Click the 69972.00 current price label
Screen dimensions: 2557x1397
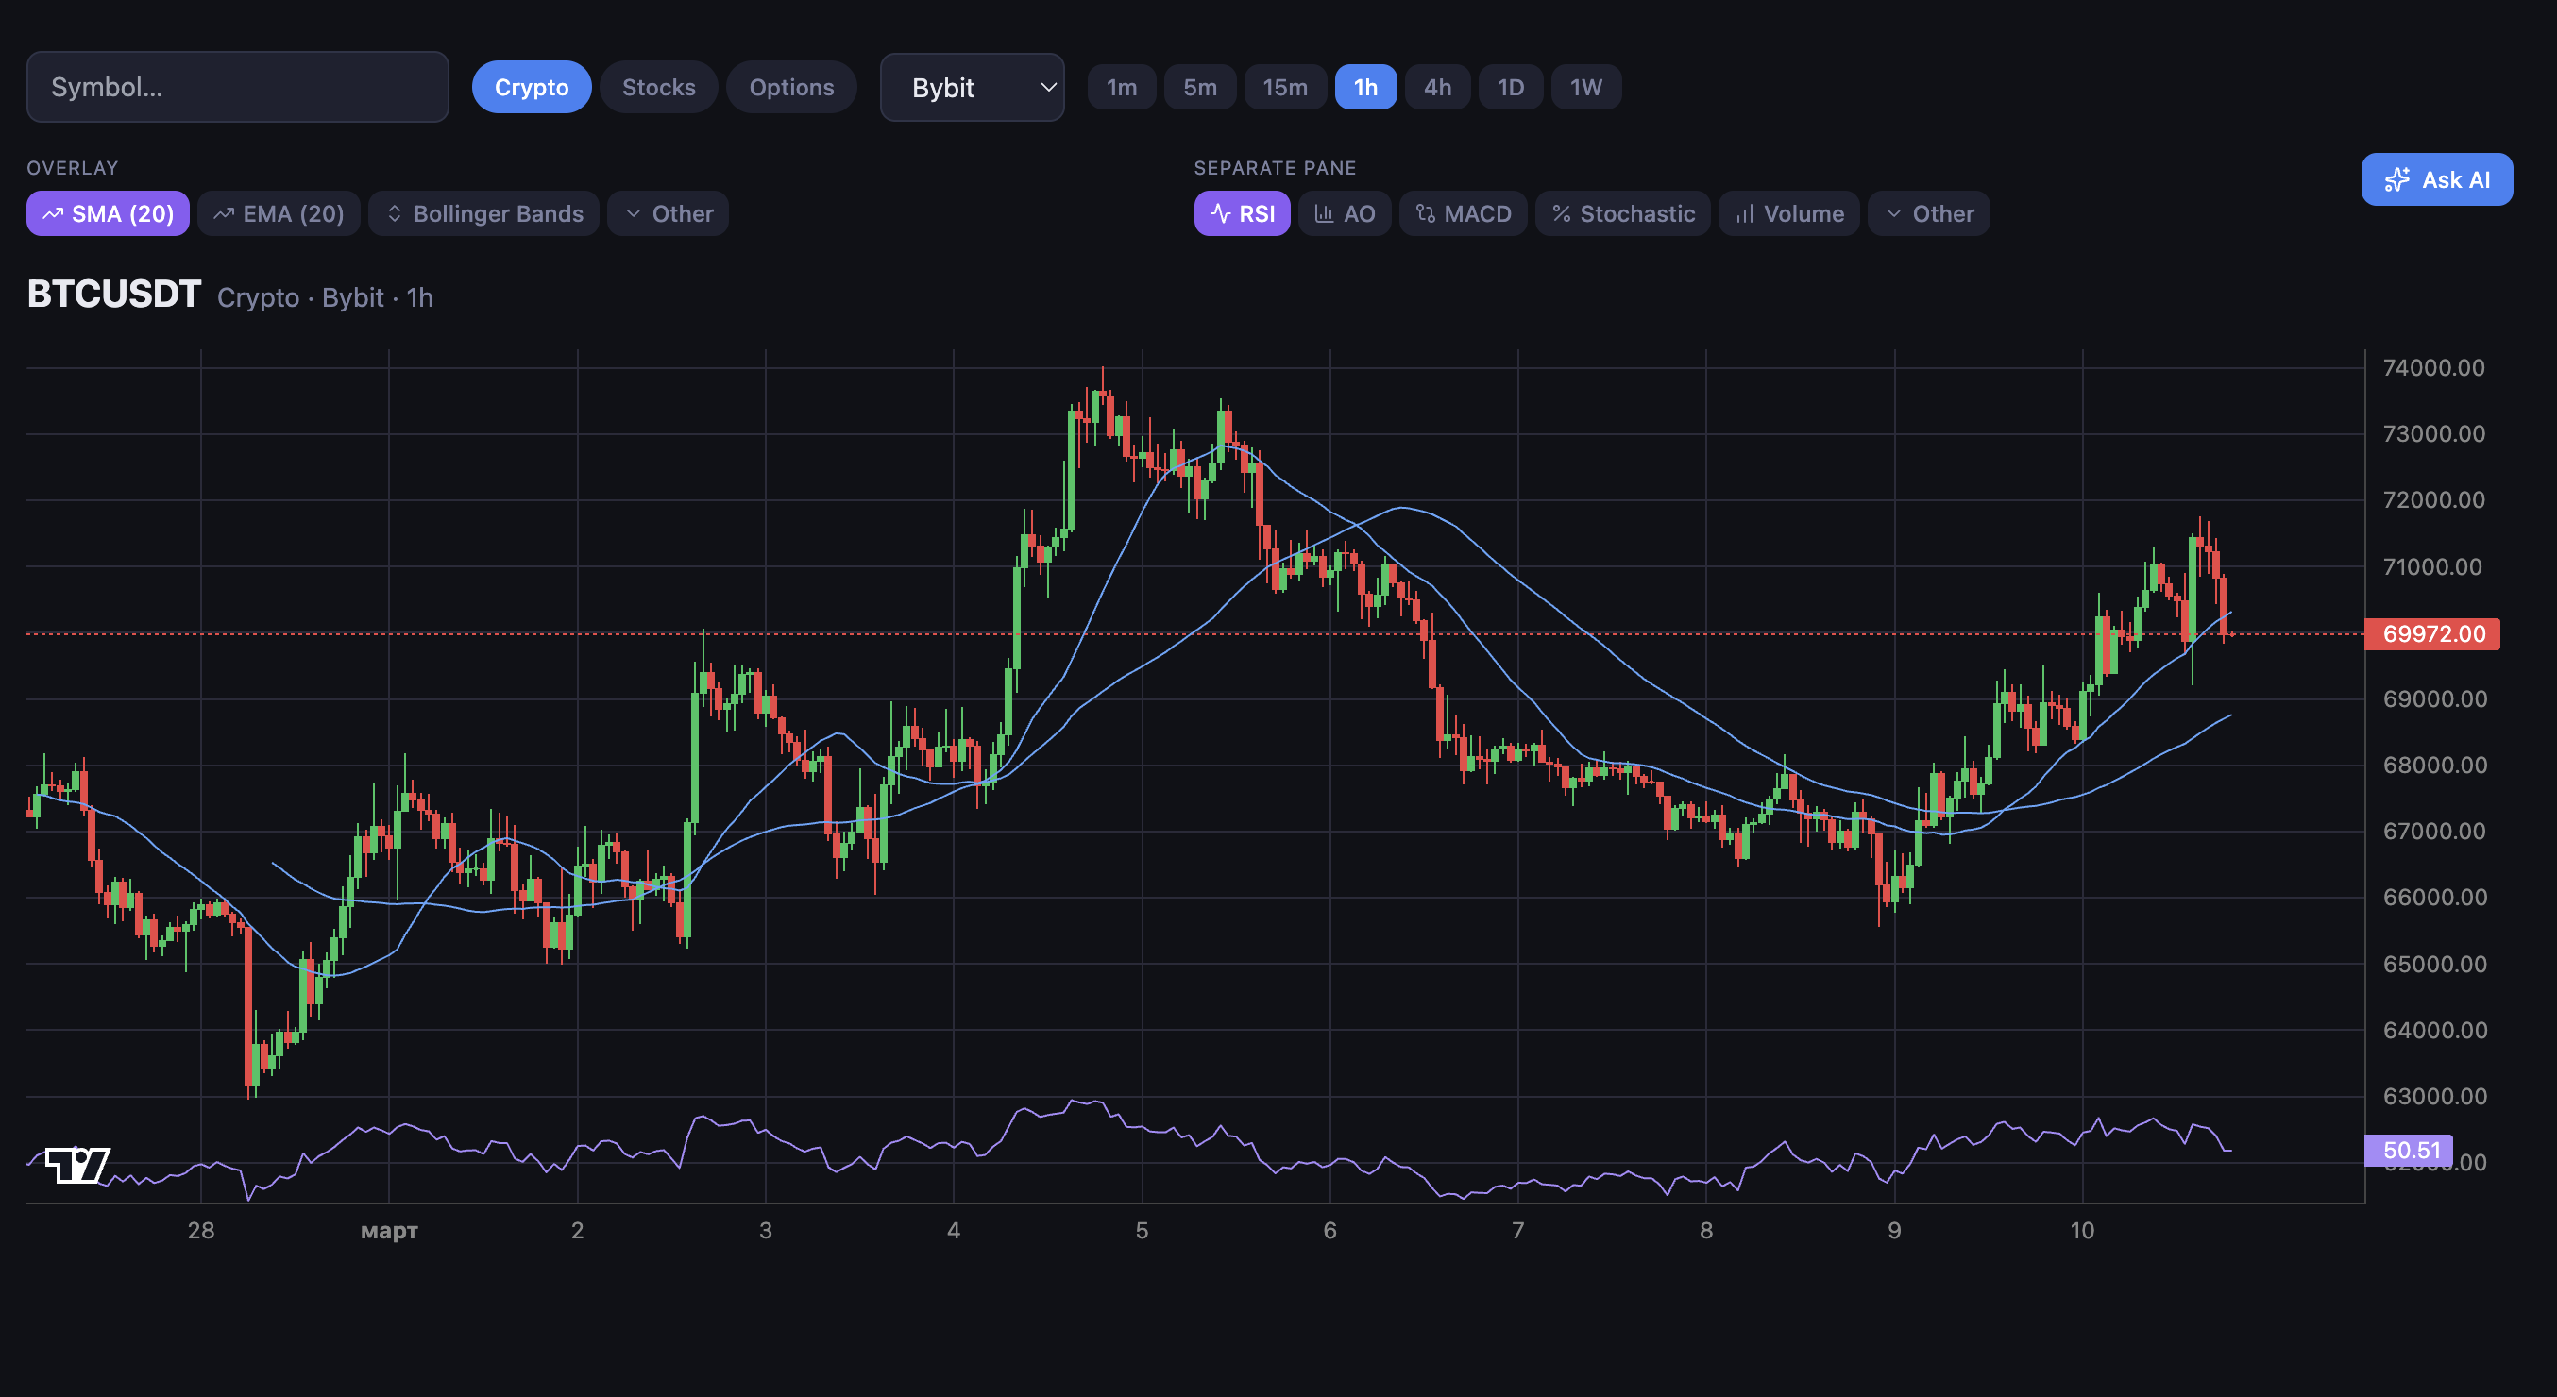tap(2432, 634)
